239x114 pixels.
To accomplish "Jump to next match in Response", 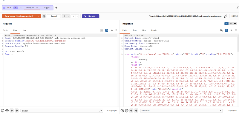I will coord(136,111).
